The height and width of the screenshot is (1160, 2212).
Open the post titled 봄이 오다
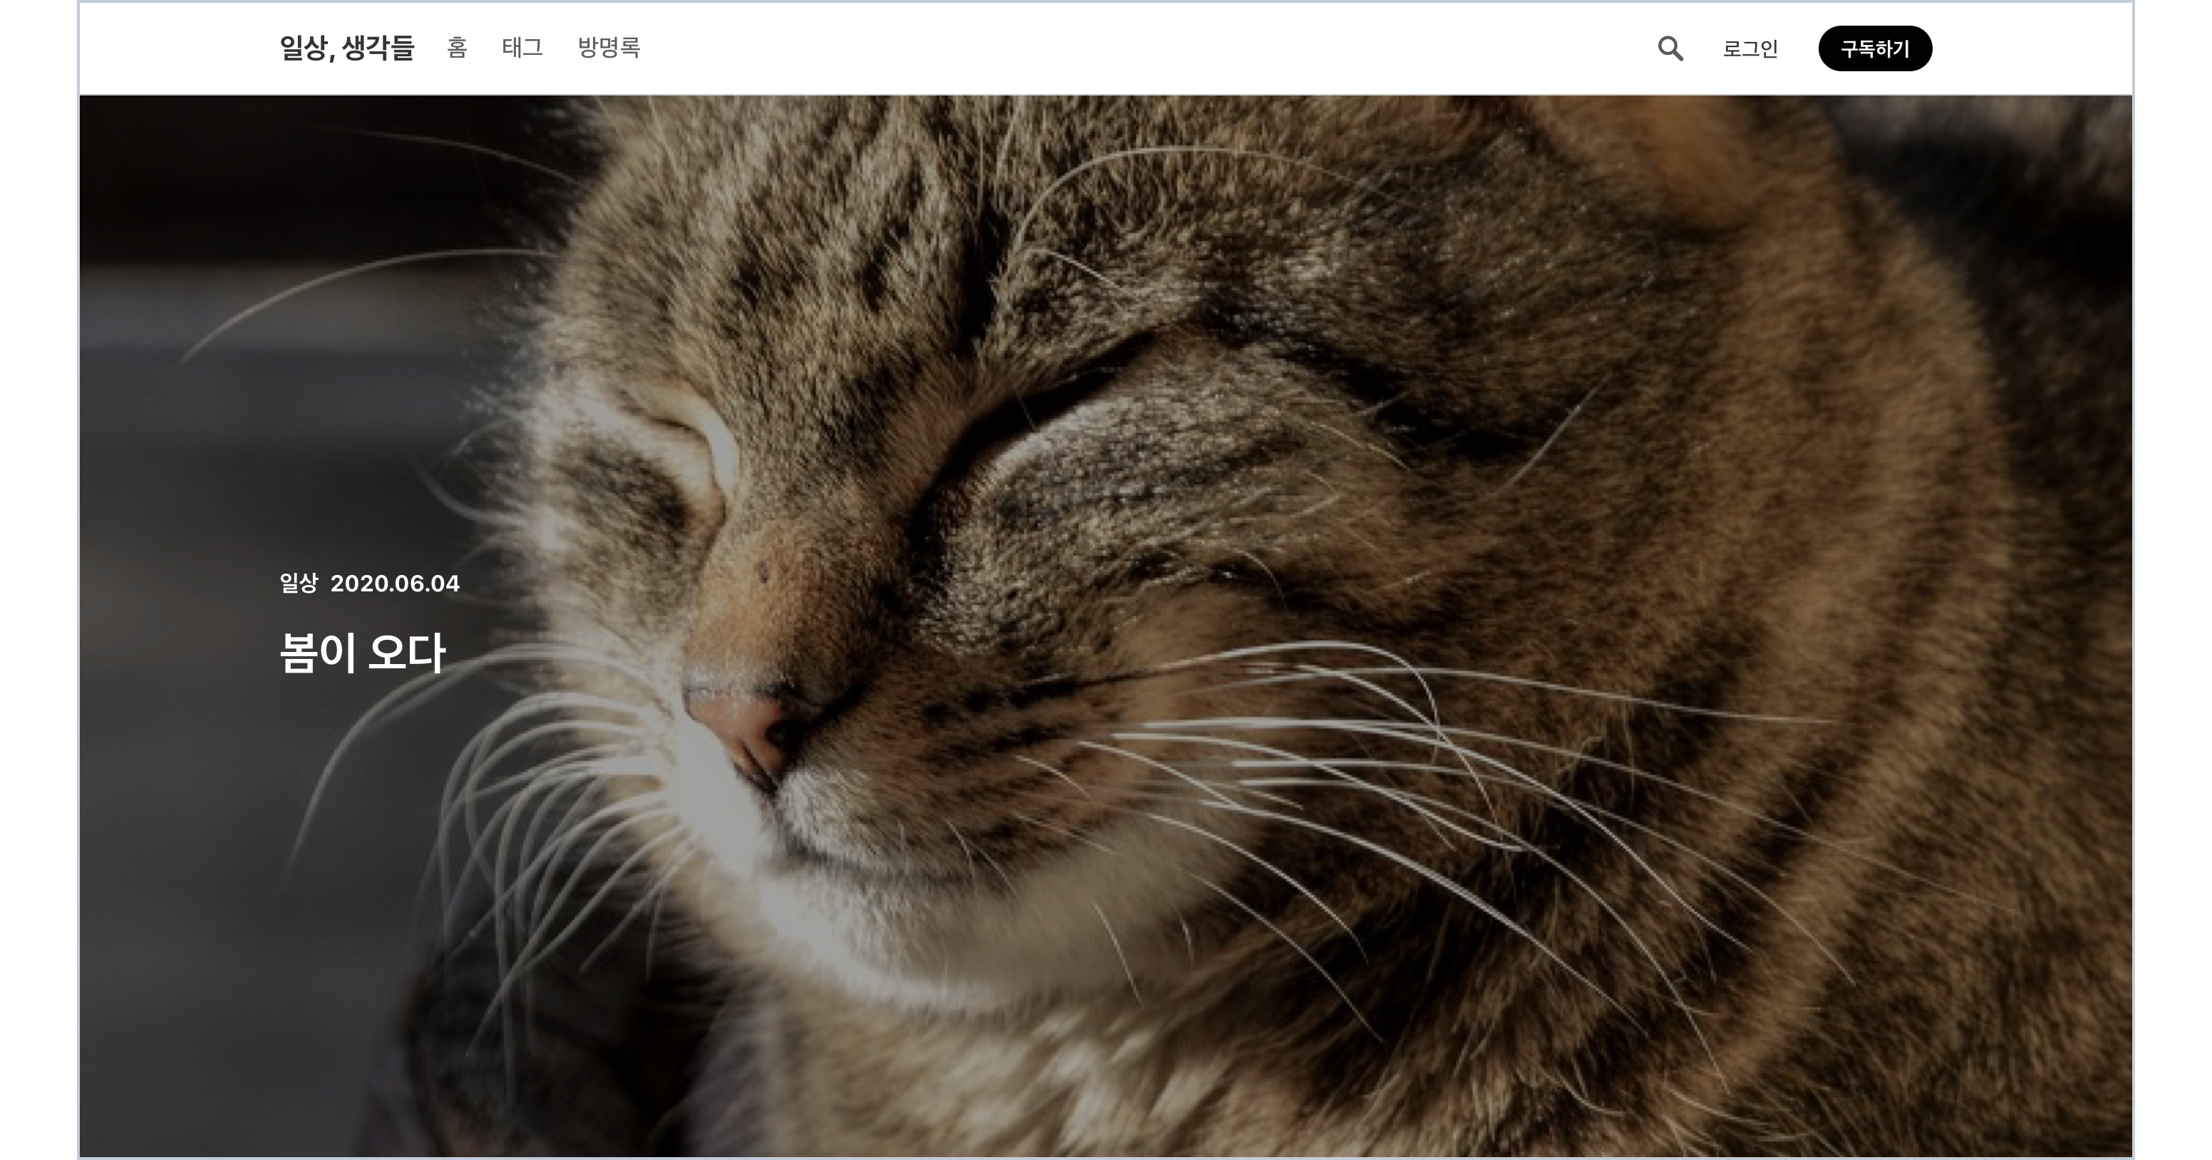(x=362, y=653)
